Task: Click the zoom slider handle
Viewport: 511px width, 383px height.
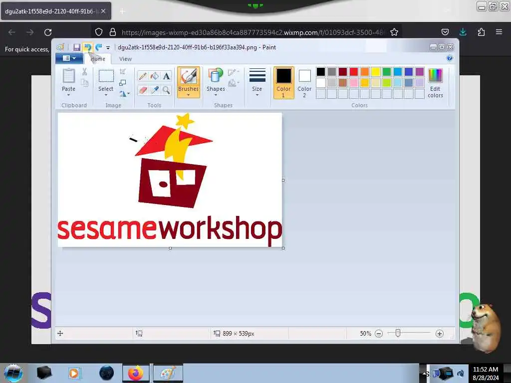Action: tap(398, 333)
